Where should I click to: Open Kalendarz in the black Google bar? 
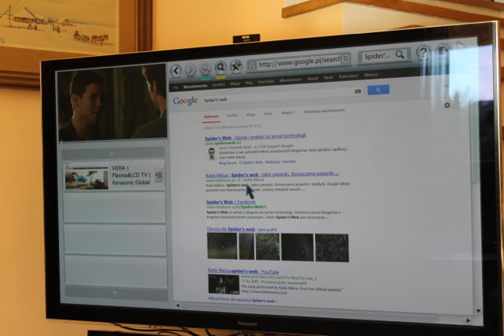[x=348, y=76]
